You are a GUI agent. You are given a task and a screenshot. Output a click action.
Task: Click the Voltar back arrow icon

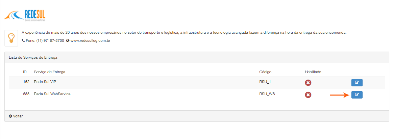(10, 116)
